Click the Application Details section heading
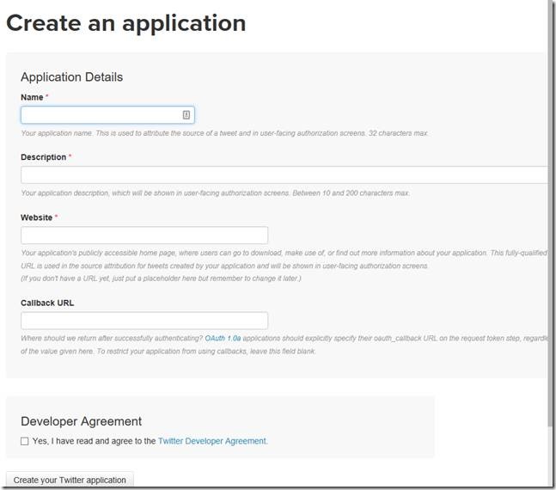The image size is (556, 490). [x=71, y=77]
